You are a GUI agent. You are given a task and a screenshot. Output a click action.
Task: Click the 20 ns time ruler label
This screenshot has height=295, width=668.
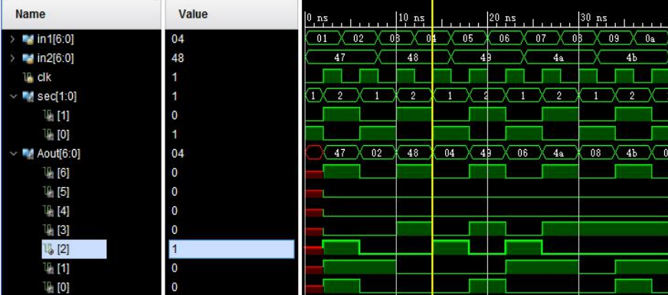[x=503, y=18]
